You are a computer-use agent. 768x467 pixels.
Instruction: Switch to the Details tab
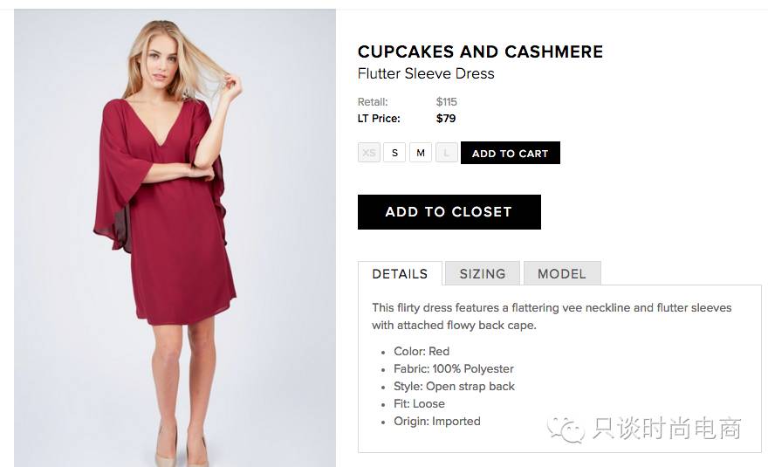tap(400, 273)
